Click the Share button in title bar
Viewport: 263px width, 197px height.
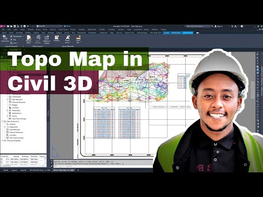(x=67, y=26)
